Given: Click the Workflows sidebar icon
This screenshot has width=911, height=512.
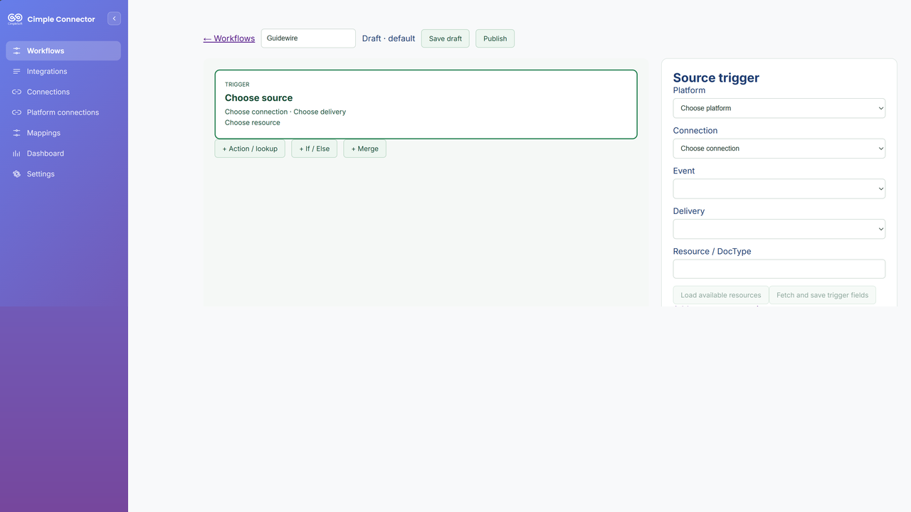Looking at the screenshot, I should pyautogui.click(x=16, y=51).
